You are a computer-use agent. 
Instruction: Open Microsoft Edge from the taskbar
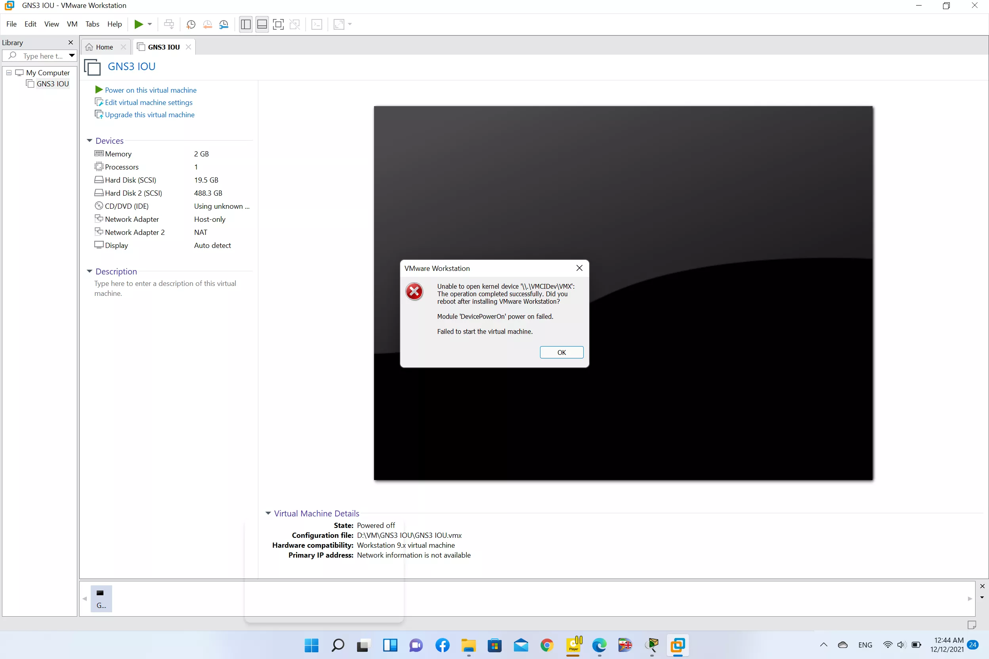coord(599,645)
